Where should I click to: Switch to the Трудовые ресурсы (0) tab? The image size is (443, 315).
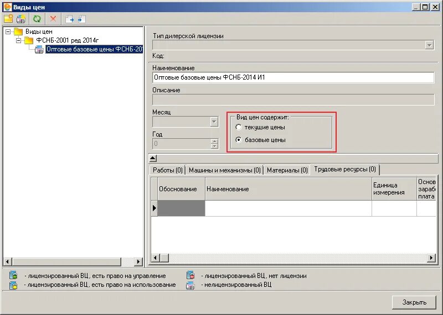point(344,169)
